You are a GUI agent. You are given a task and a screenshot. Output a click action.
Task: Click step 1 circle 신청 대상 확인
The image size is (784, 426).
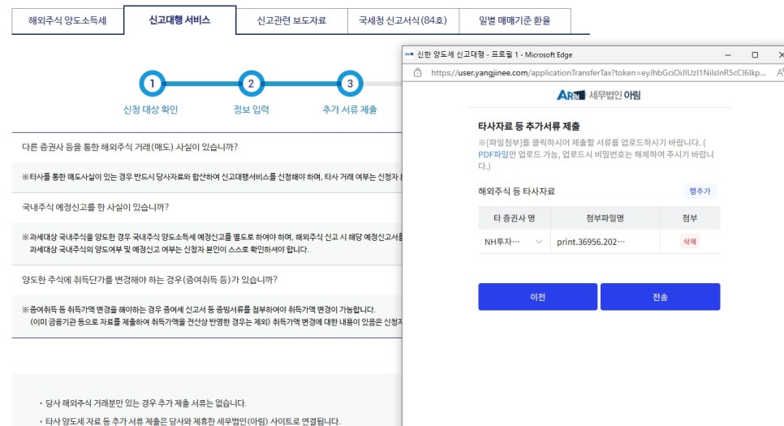click(152, 84)
